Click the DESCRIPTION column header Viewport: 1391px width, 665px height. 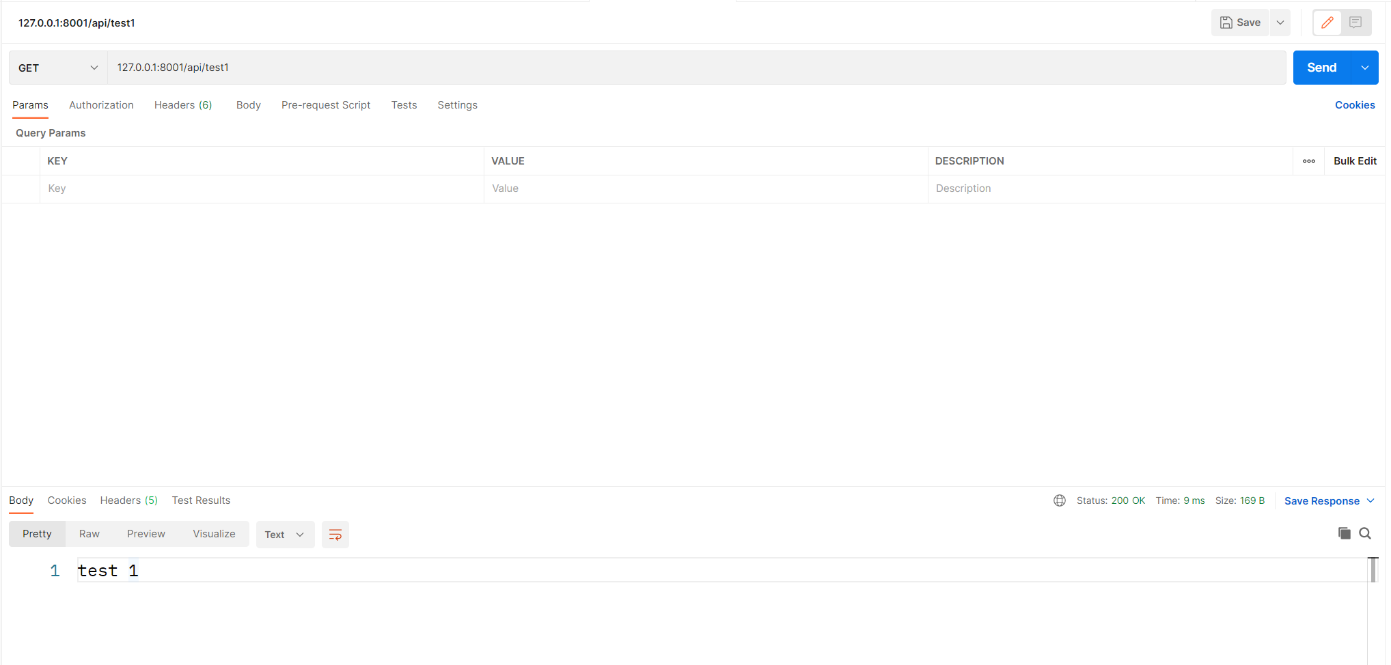click(969, 161)
